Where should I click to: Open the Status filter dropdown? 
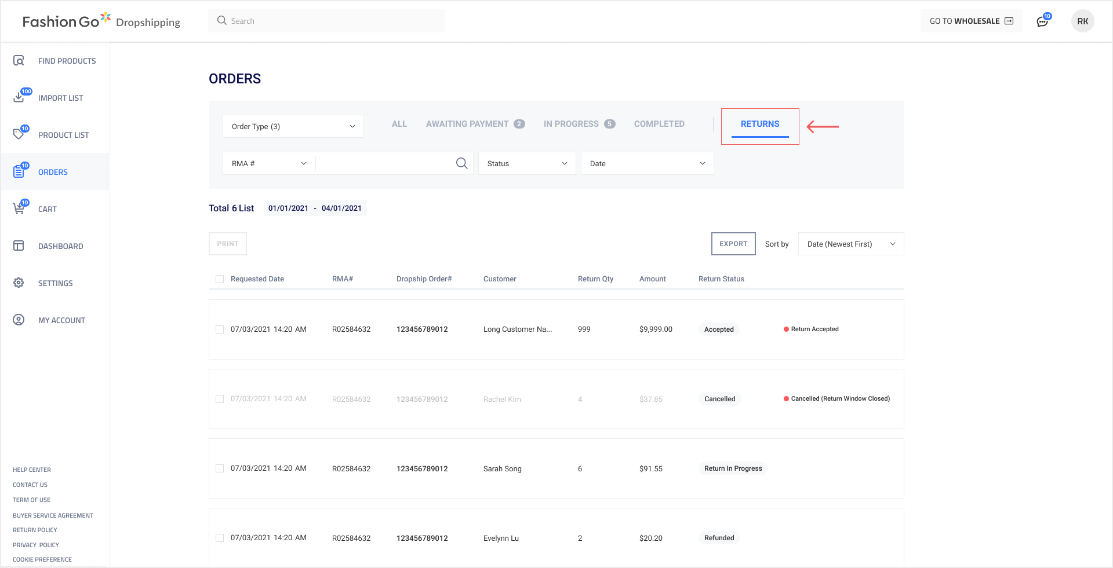tap(526, 163)
